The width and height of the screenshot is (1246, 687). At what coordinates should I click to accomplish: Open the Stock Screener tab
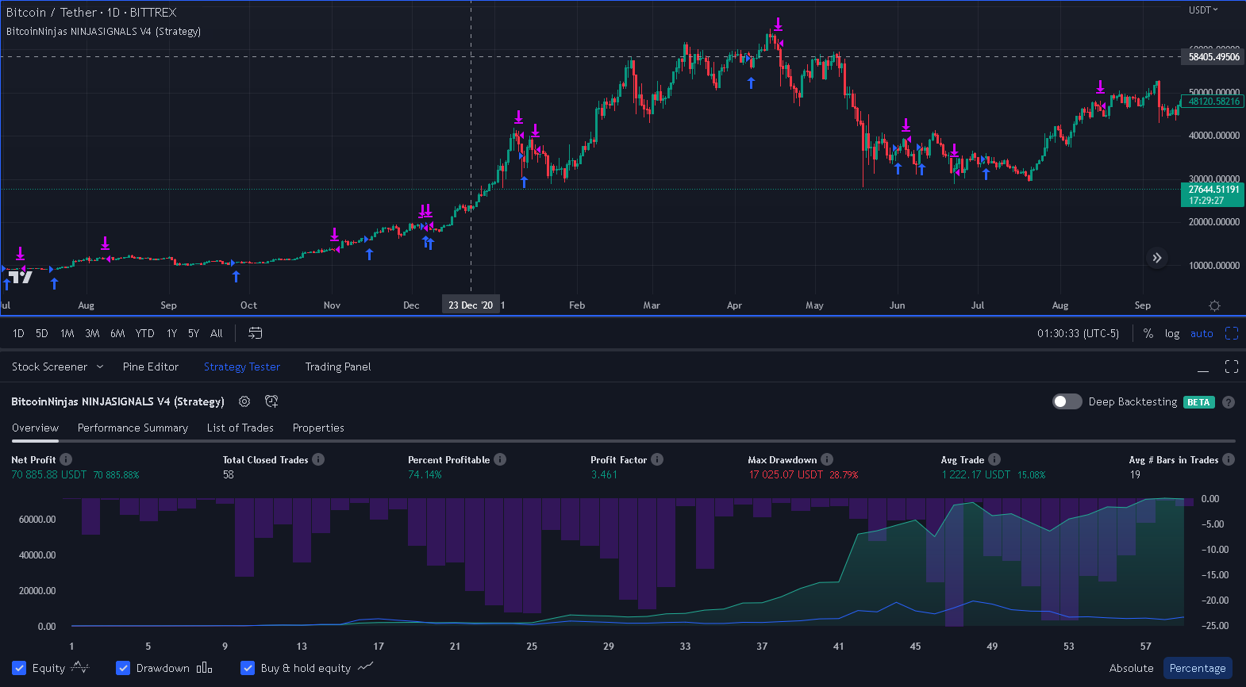pyautogui.click(x=49, y=367)
